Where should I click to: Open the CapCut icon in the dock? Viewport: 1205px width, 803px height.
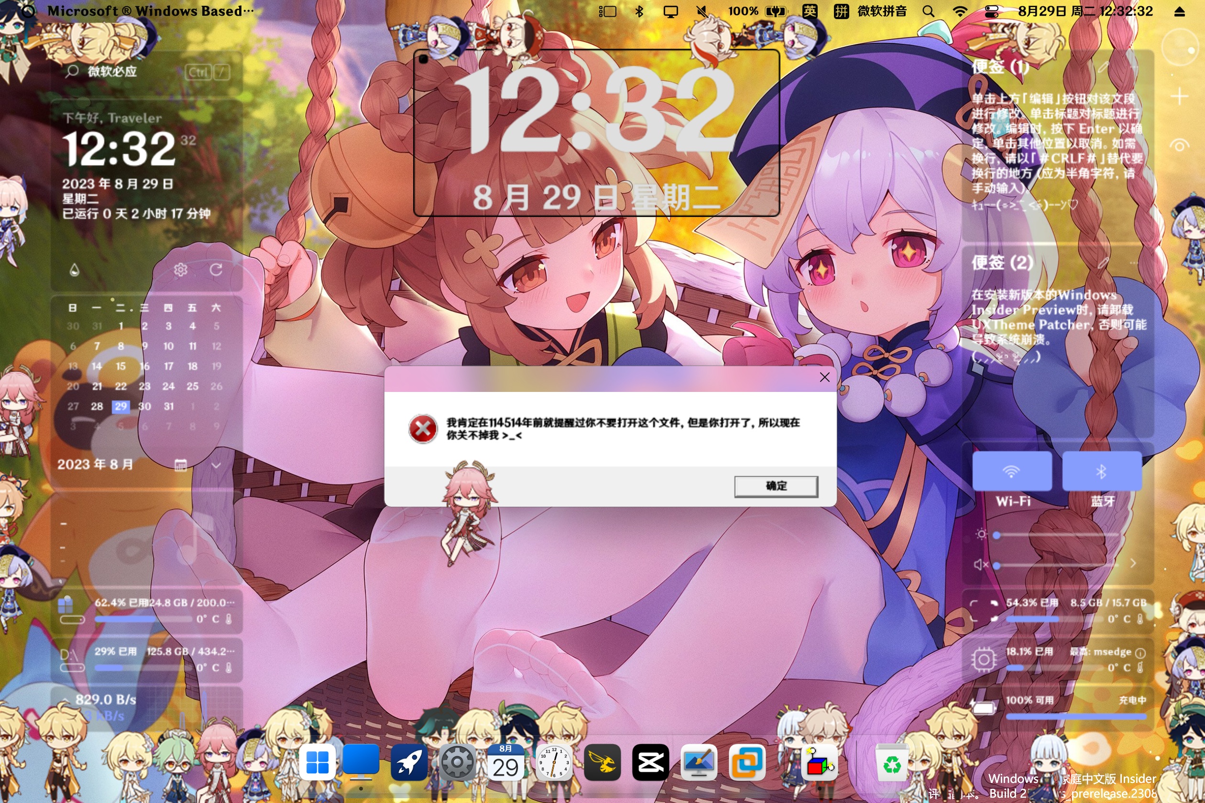[x=650, y=762]
